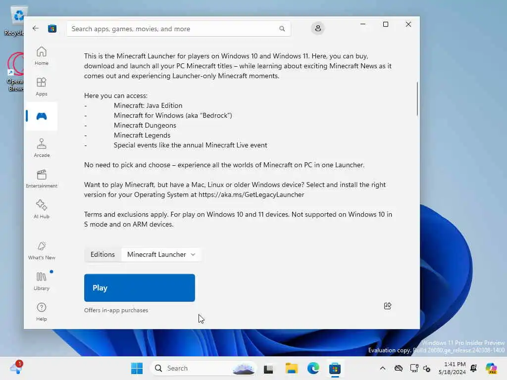Select the Editions label tab

coord(102,254)
